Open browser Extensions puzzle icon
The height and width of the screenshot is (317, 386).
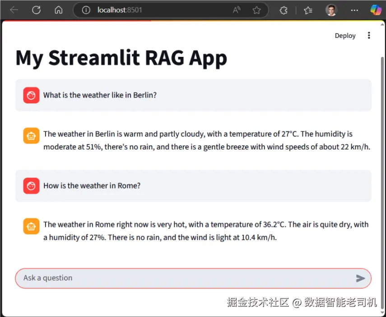284,10
